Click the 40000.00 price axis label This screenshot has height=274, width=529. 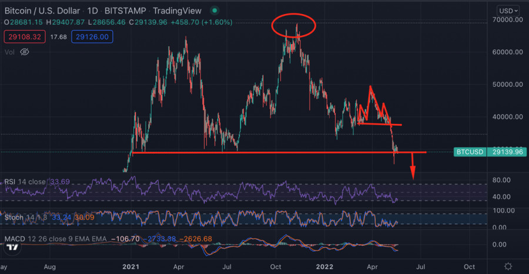tap(508, 117)
